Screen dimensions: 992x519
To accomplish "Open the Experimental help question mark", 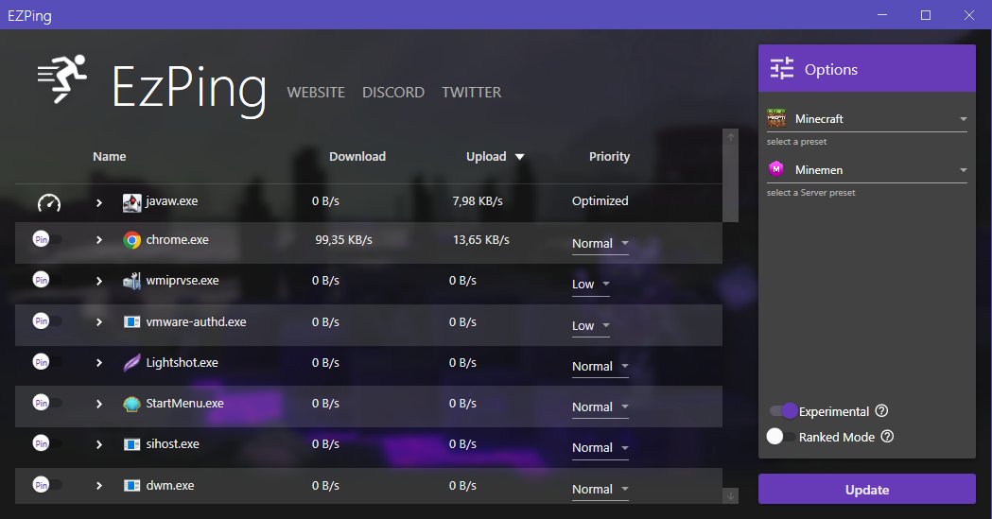I will tap(881, 411).
